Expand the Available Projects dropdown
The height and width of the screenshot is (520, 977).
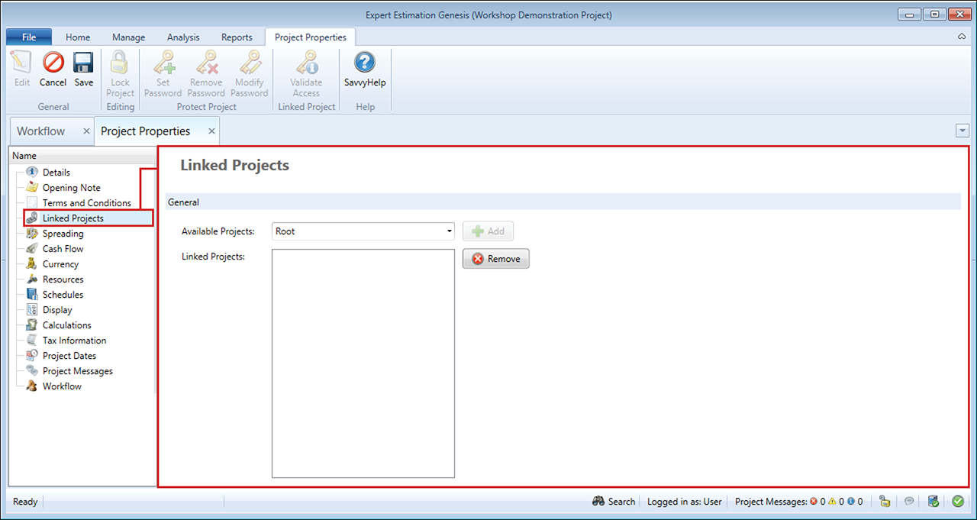[447, 231]
